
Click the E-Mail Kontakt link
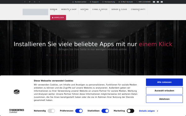pos(126,2)
